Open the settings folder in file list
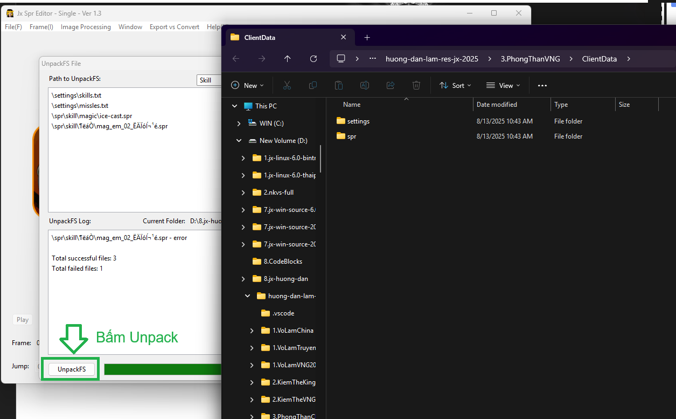The width and height of the screenshot is (676, 419). (358, 121)
